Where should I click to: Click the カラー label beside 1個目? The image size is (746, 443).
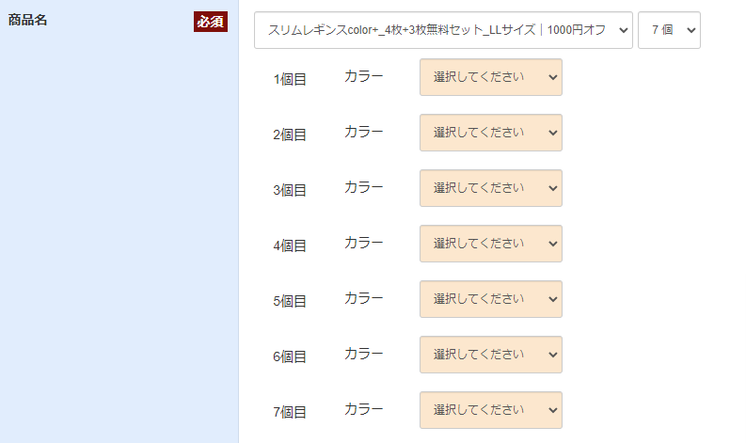click(363, 77)
